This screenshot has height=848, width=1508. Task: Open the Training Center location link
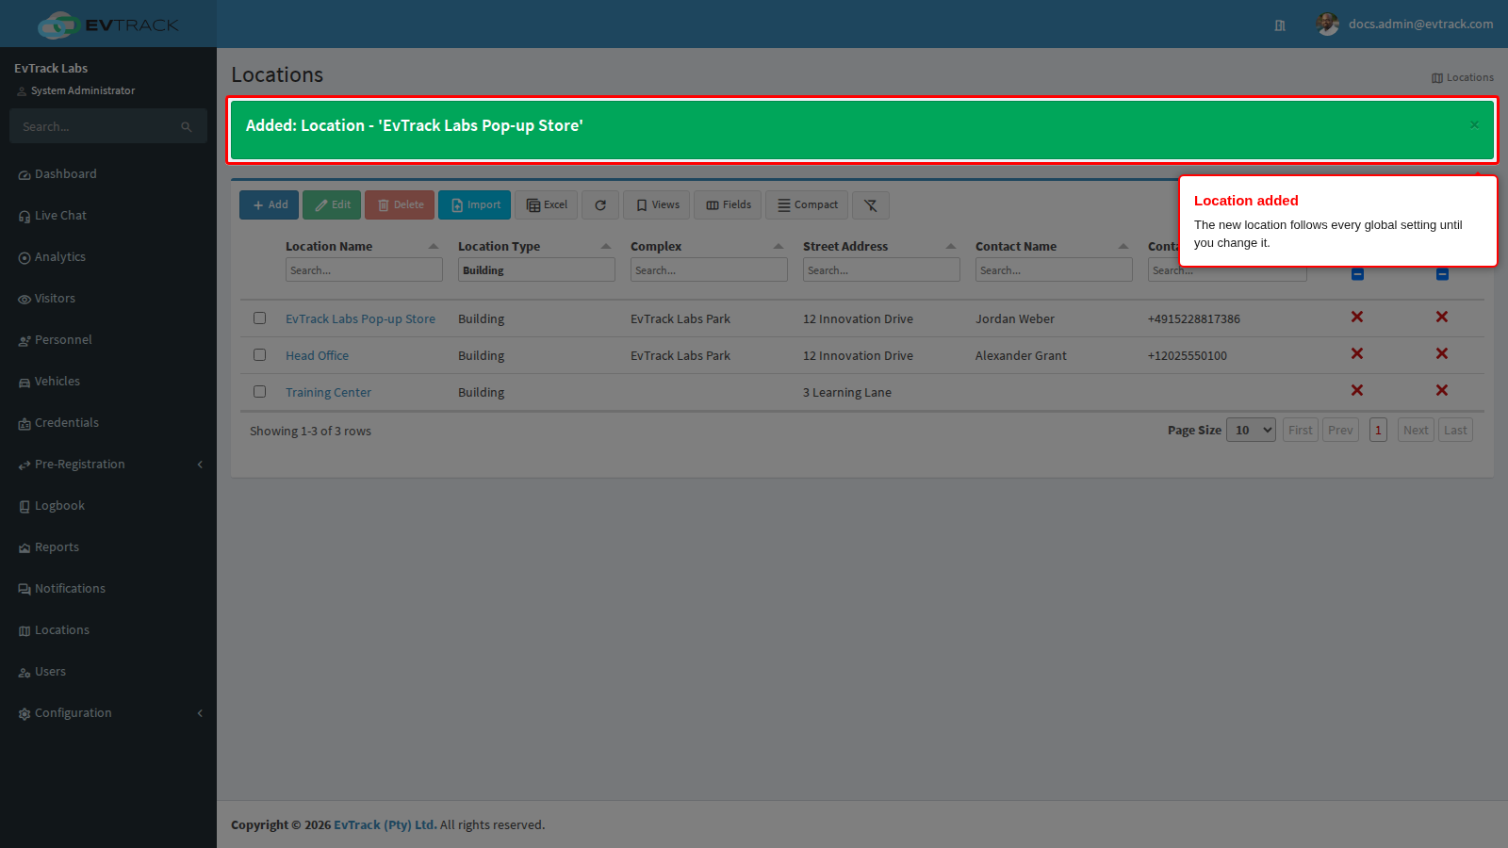coord(328,393)
